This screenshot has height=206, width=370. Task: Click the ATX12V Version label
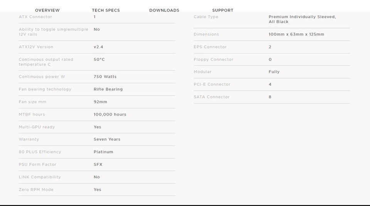(36, 47)
